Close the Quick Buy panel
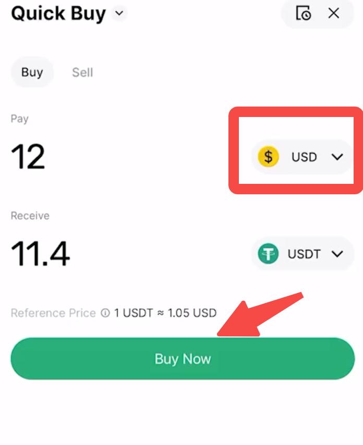 pos(334,13)
